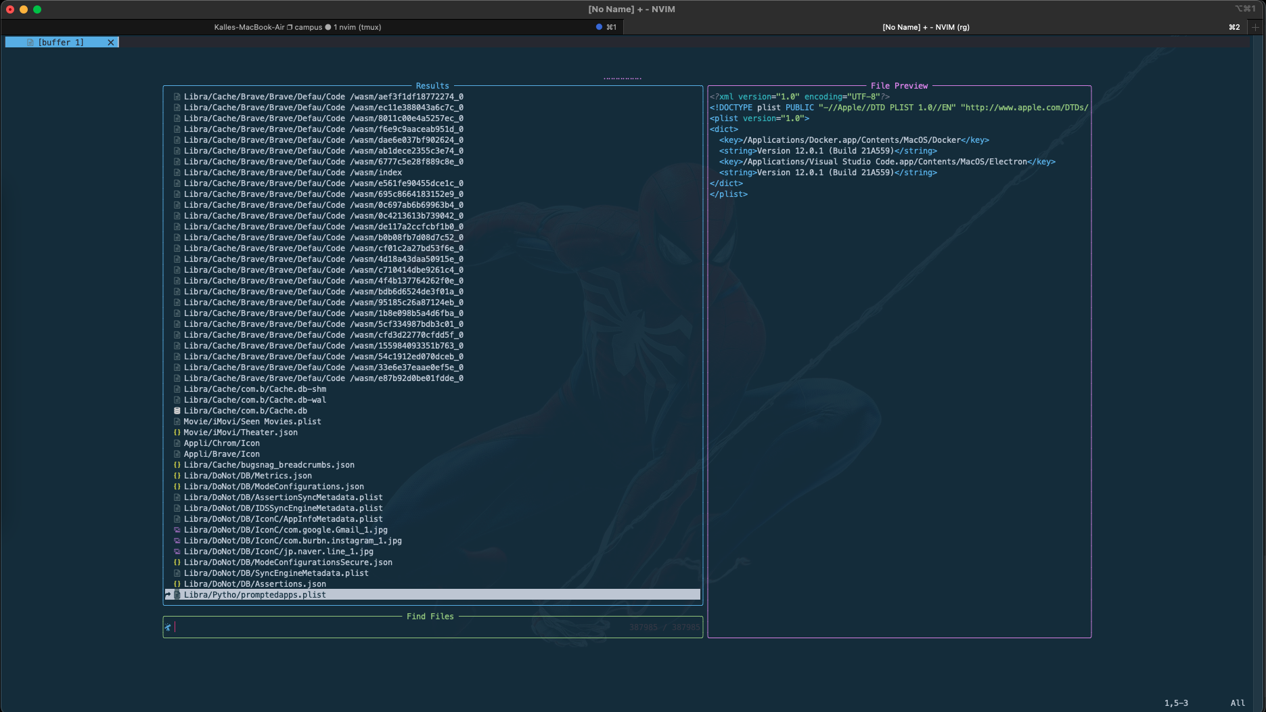
Task: Click the macOS green zoom window button
Action: [x=37, y=9]
